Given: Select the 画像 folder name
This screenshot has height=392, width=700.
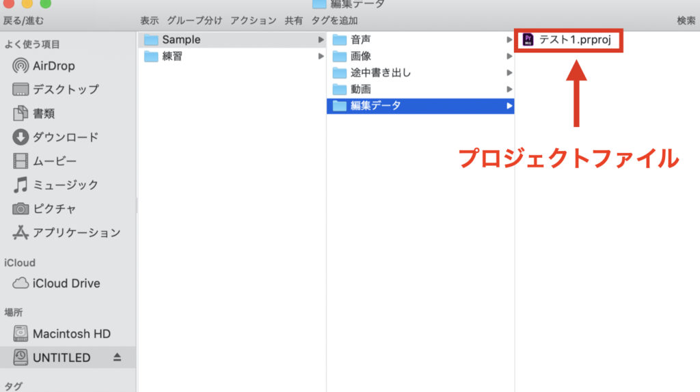Looking at the screenshot, I should tap(361, 56).
